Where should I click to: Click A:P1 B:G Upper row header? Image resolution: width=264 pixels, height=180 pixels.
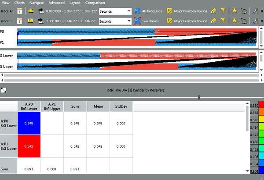[9, 146]
